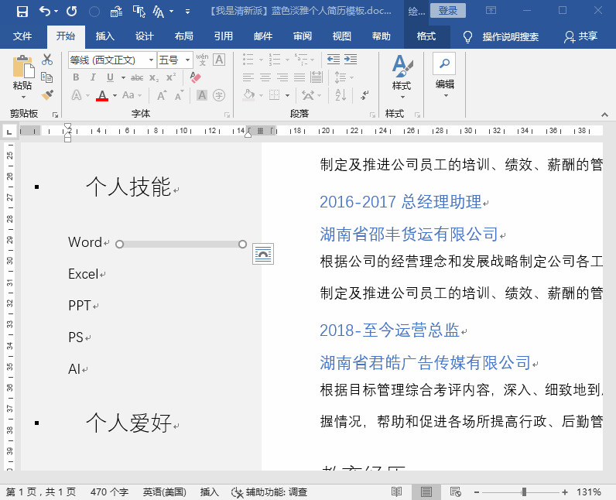
Task: Click the red font color A swatch
Action: pos(102,95)
